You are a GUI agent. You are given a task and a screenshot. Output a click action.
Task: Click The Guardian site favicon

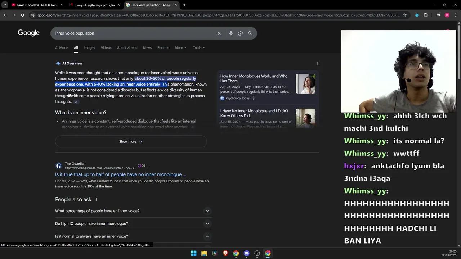click(58, 166)
